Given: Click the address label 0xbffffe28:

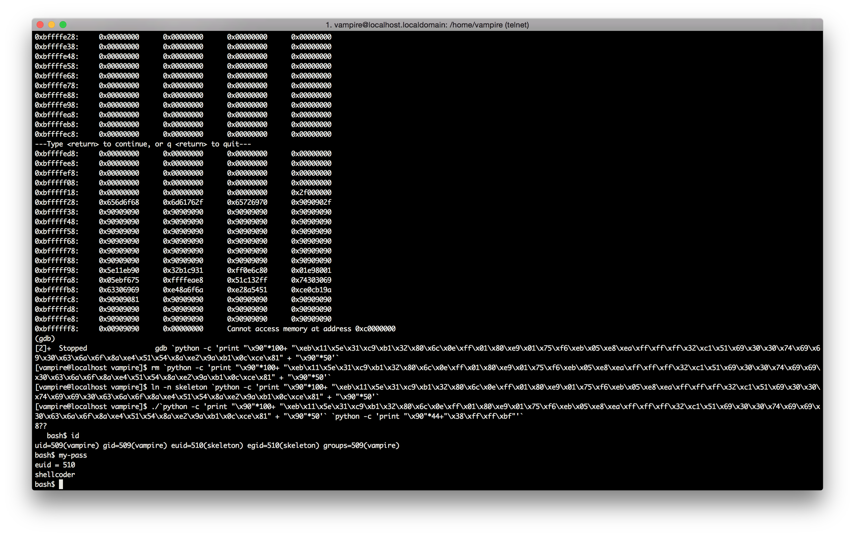Looking at the screenshot, I should [56, 37].
